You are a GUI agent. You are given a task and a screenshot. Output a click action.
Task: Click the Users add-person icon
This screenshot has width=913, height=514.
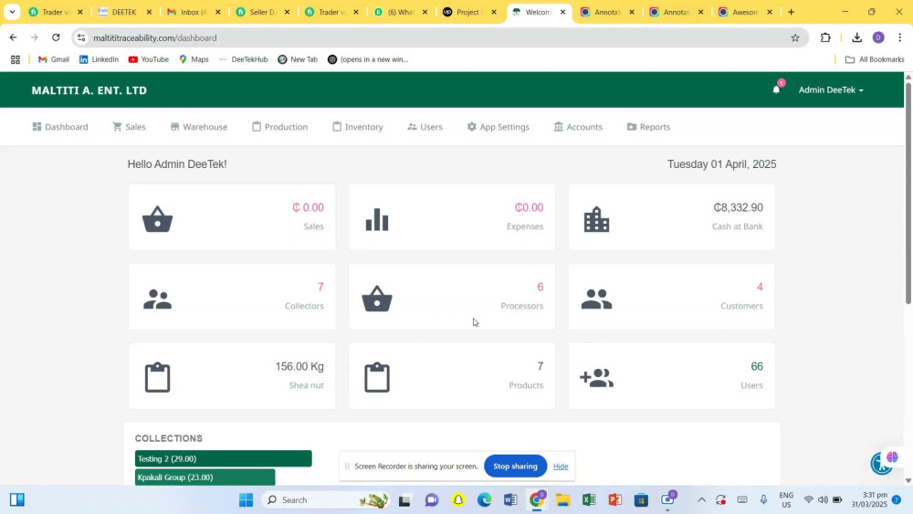click(596, 378)
